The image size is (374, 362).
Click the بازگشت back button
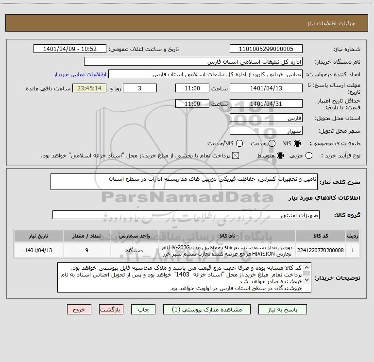(x=111, y=310)
